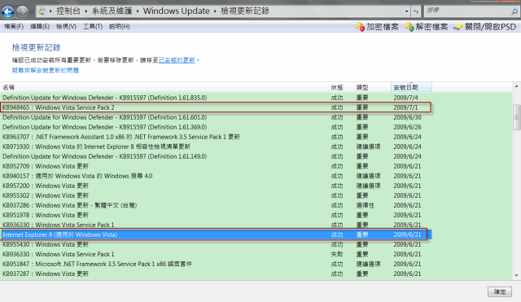The image size is (521, 302).
Task: Click 選擇性 type cell of KB937286
Action: pyautogui.click(x=366, y=206)
